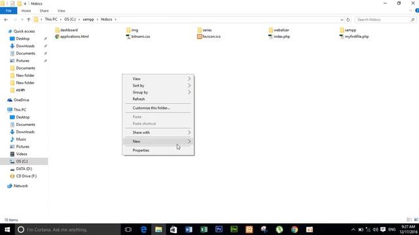Select myfirstfile.php file
This screenshot has width=419, height=235.
click(354, 37)
